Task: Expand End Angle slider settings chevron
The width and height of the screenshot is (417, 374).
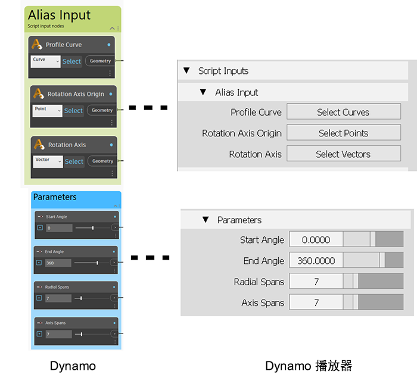Action: pos(39,263)
